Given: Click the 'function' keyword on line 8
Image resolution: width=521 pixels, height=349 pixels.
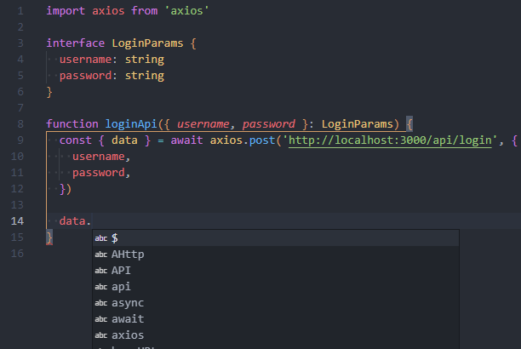Looking at the screenshot, I should point(72,124).
